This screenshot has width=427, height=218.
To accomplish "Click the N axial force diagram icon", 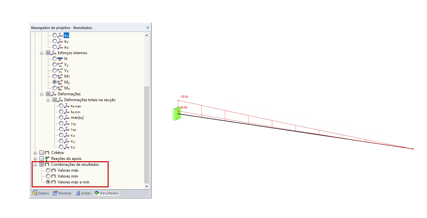I will pyautogui.click(x=60, y=59).
